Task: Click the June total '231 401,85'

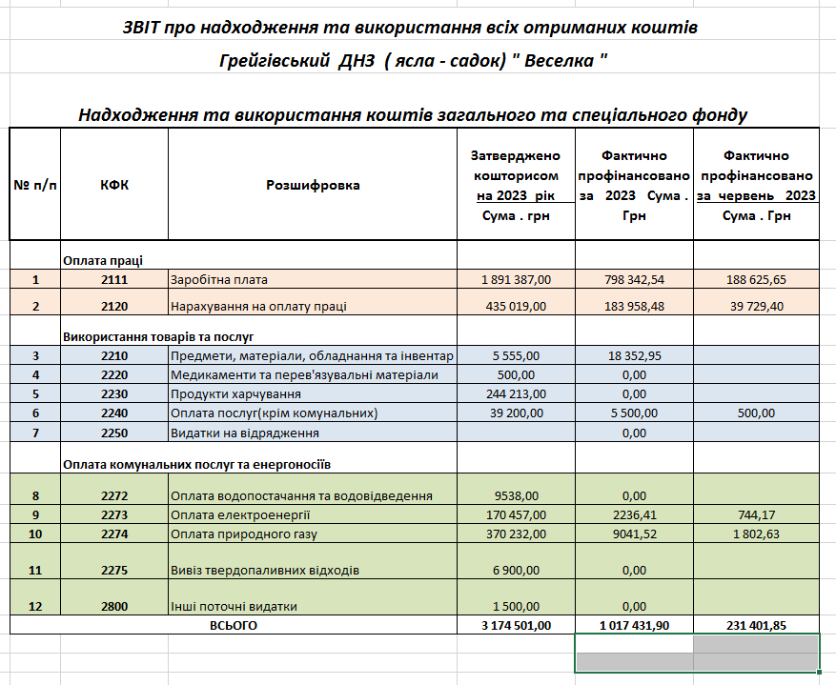Action: click(756, 625)
